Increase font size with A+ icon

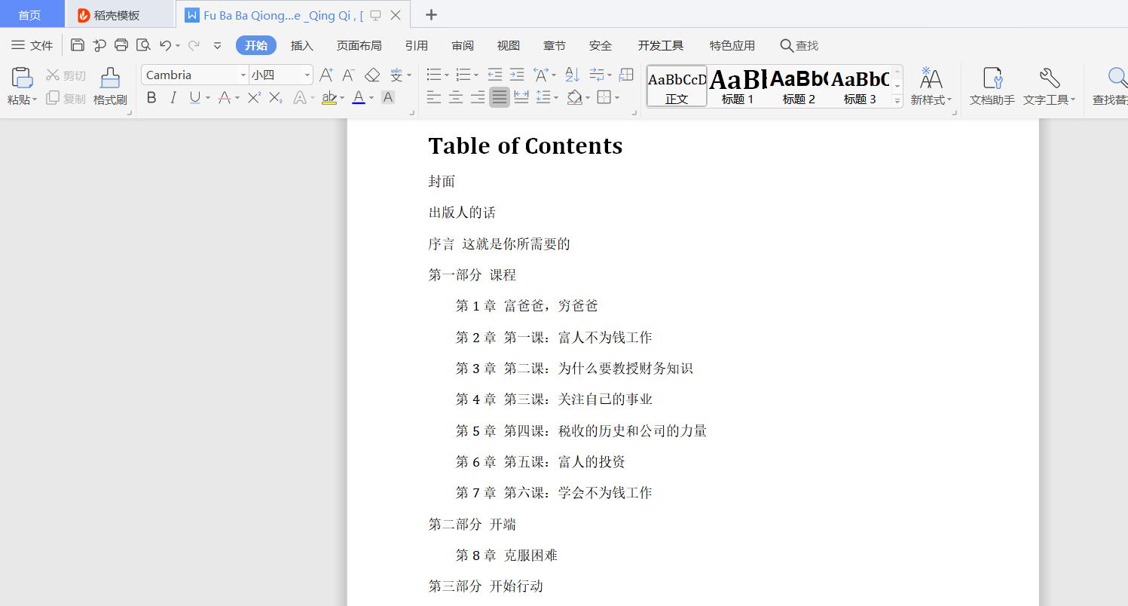click(326, 75)
